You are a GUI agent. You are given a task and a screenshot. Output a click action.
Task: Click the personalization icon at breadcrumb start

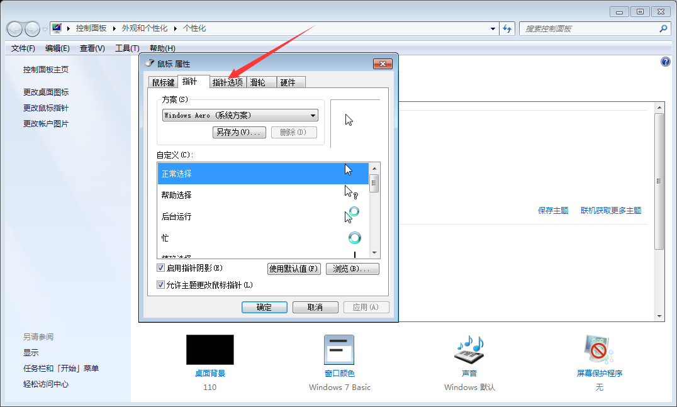[57, 28]
